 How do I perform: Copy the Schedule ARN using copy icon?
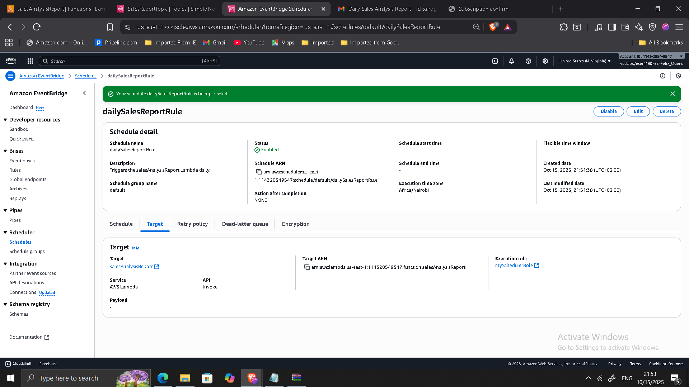[259, 172]
